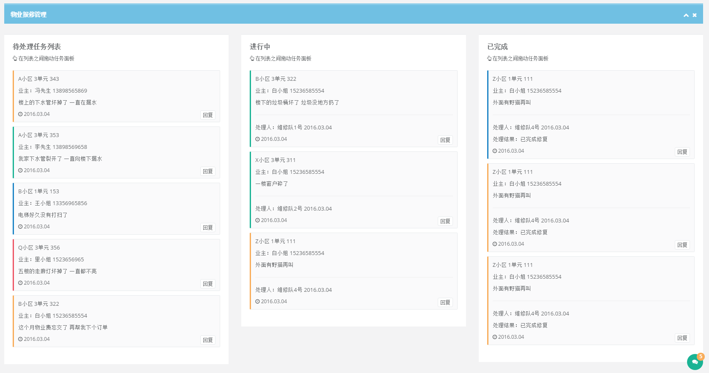The height and width of the screenshot is (373, 709).
Task: Close the 物业报修管理 panel
Action: 695,15
